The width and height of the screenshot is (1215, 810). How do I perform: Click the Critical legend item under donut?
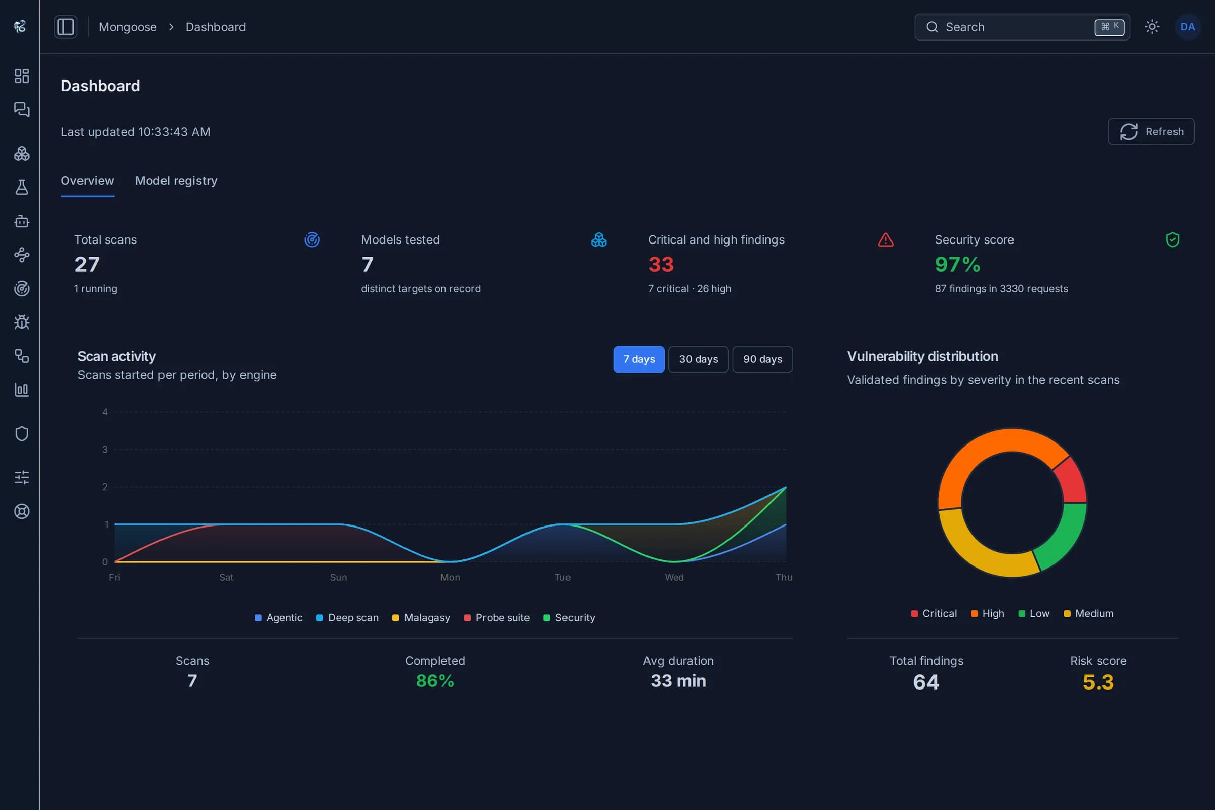pyautogui.click(x=934, y=613)
